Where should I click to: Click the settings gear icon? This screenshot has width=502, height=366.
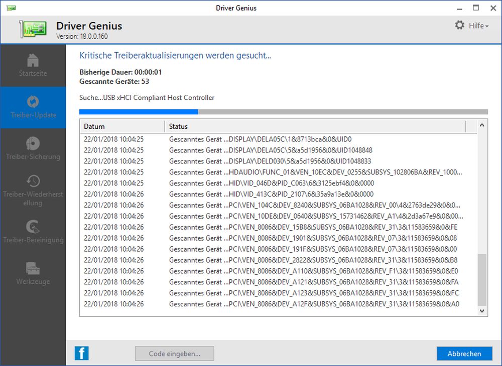click(459, 25)
